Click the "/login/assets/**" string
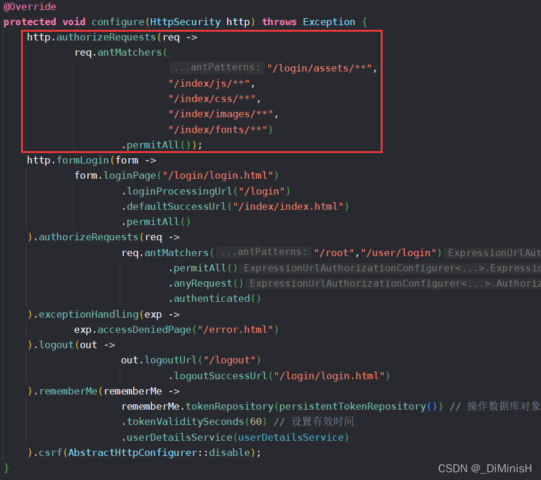 pos(319,68)
